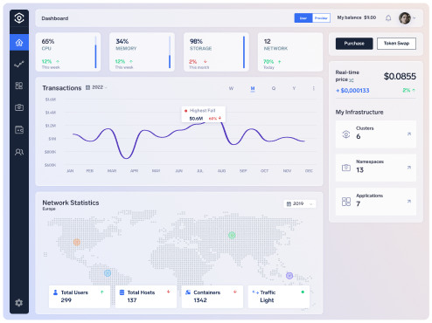Click the Traffic Light status card

coord(279,297)
